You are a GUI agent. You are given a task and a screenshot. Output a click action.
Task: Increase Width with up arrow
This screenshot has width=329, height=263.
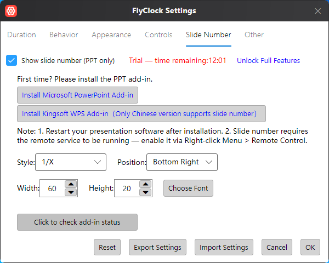coord(71,184)
